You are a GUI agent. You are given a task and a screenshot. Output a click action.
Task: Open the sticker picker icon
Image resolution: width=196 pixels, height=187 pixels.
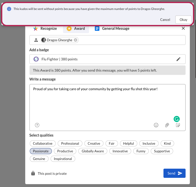(178, 125)
